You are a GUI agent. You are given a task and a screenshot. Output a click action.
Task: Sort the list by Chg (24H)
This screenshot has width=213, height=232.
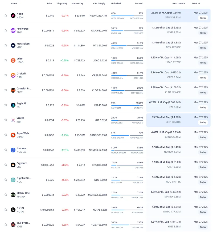coord(62,3)
